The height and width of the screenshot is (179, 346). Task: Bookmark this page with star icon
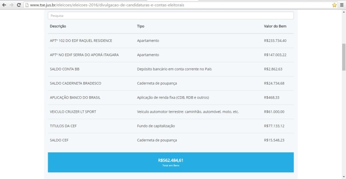click(334, 5)
